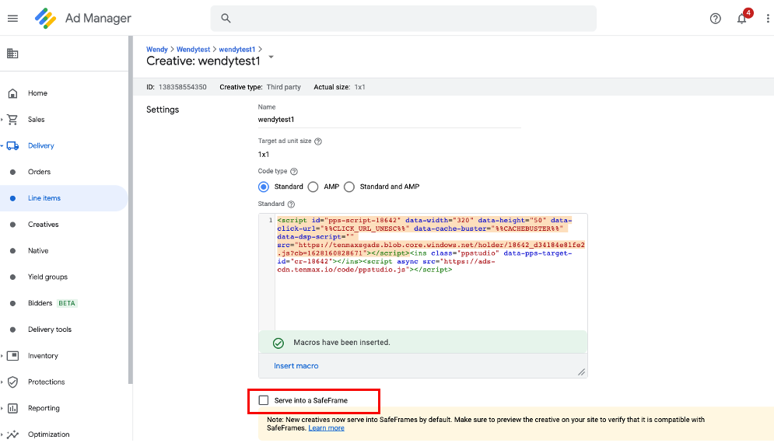Open Yield groups in sidebar

(47, 277)
